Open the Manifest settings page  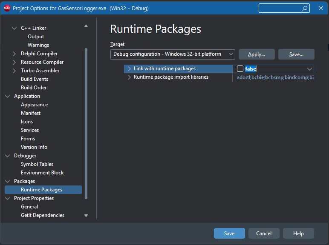[x=31, y=113]
